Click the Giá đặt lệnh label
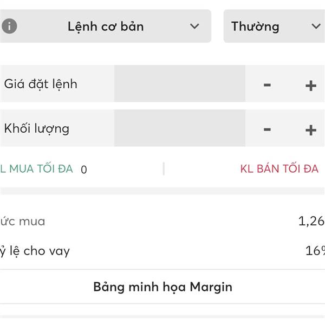 tap(41, 84)
